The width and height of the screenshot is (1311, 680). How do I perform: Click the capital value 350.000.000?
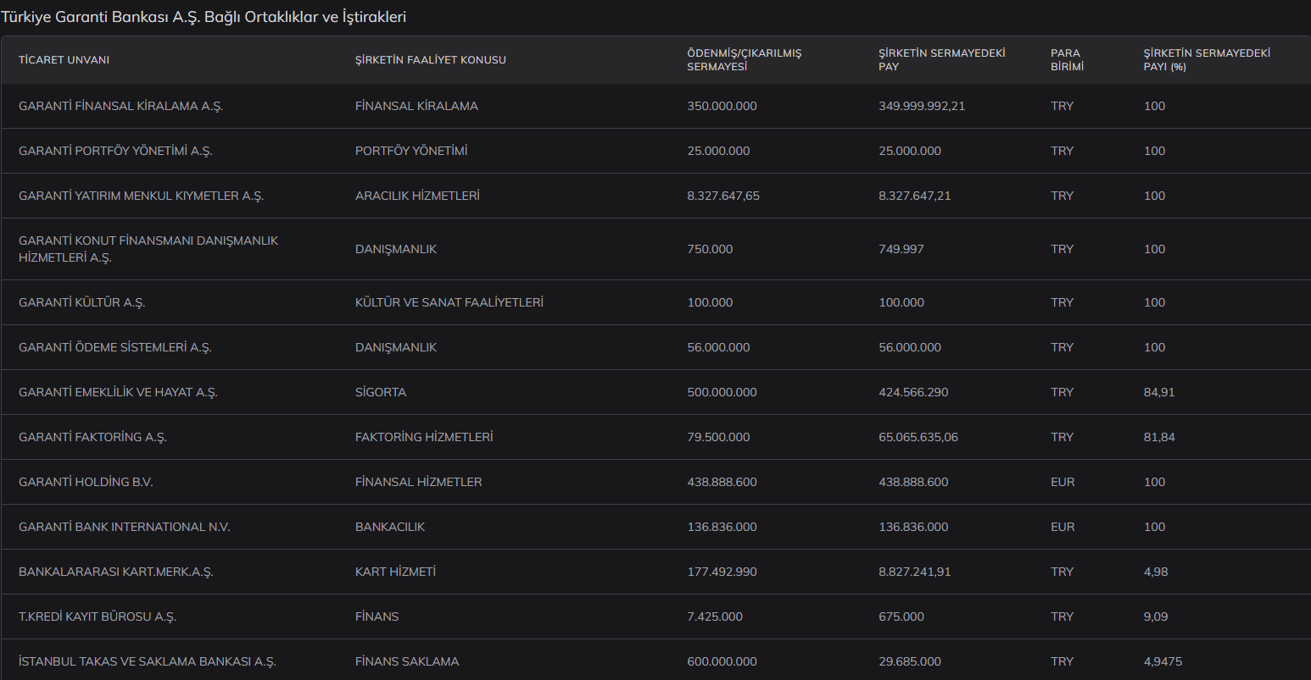coord(722,106)
